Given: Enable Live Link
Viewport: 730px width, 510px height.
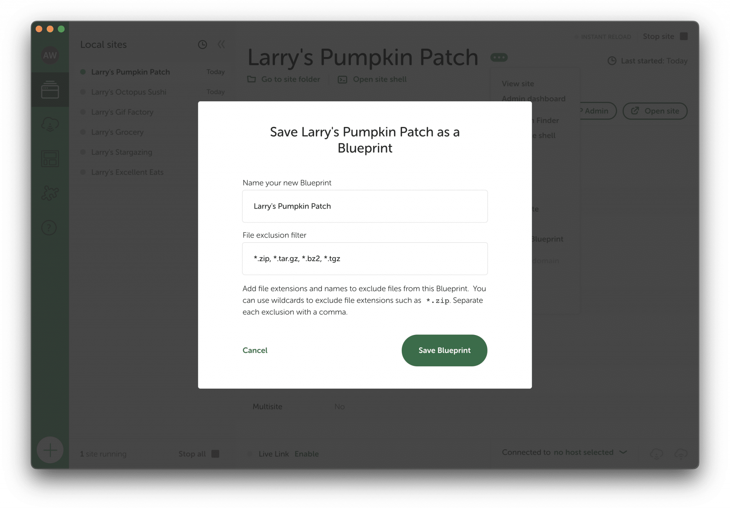Looking at the screenshot, I should pyautogui.click(x=307, y=454).
